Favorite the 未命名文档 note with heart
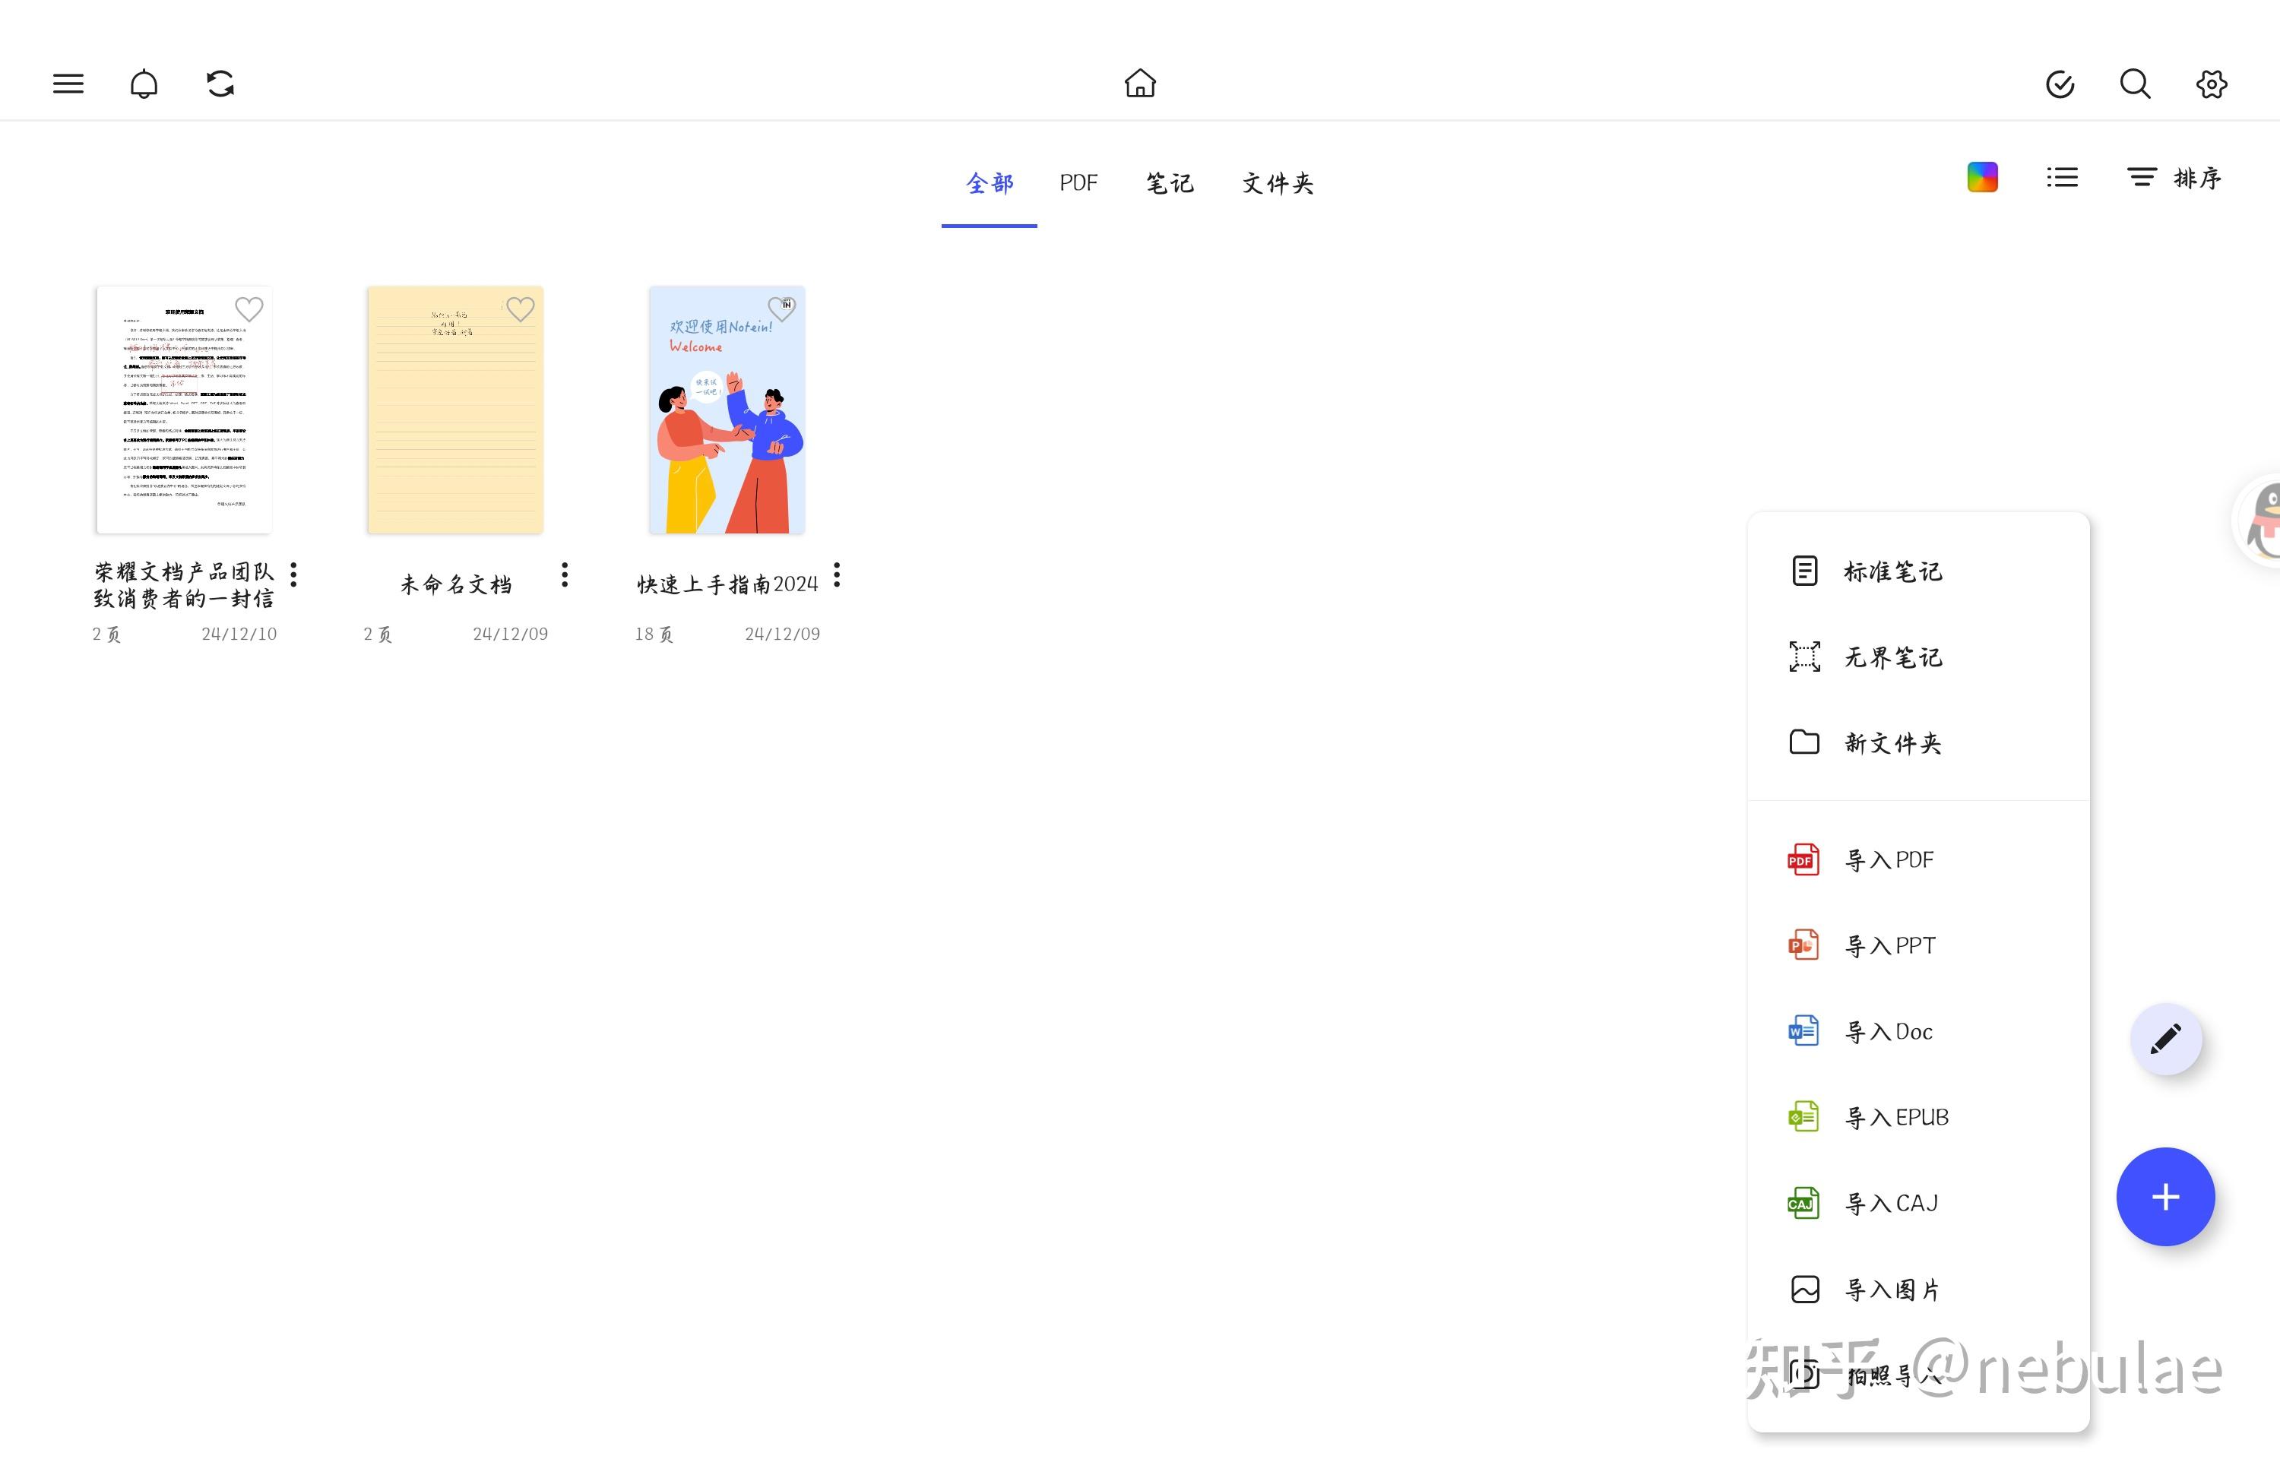The height and width of the screenshot is (1459, 2280). pos(520,309)
